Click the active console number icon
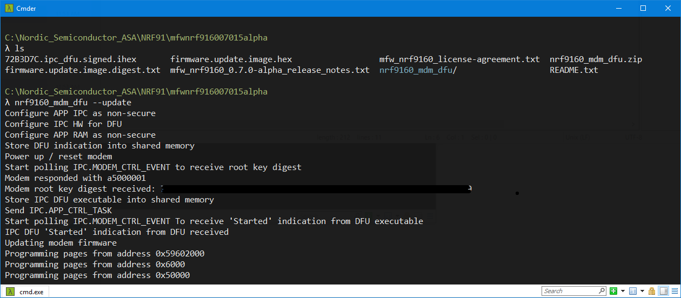 point(632,291)
